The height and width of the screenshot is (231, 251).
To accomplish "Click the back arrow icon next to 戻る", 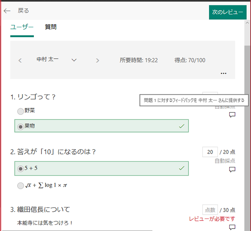I will pos(7,11).
